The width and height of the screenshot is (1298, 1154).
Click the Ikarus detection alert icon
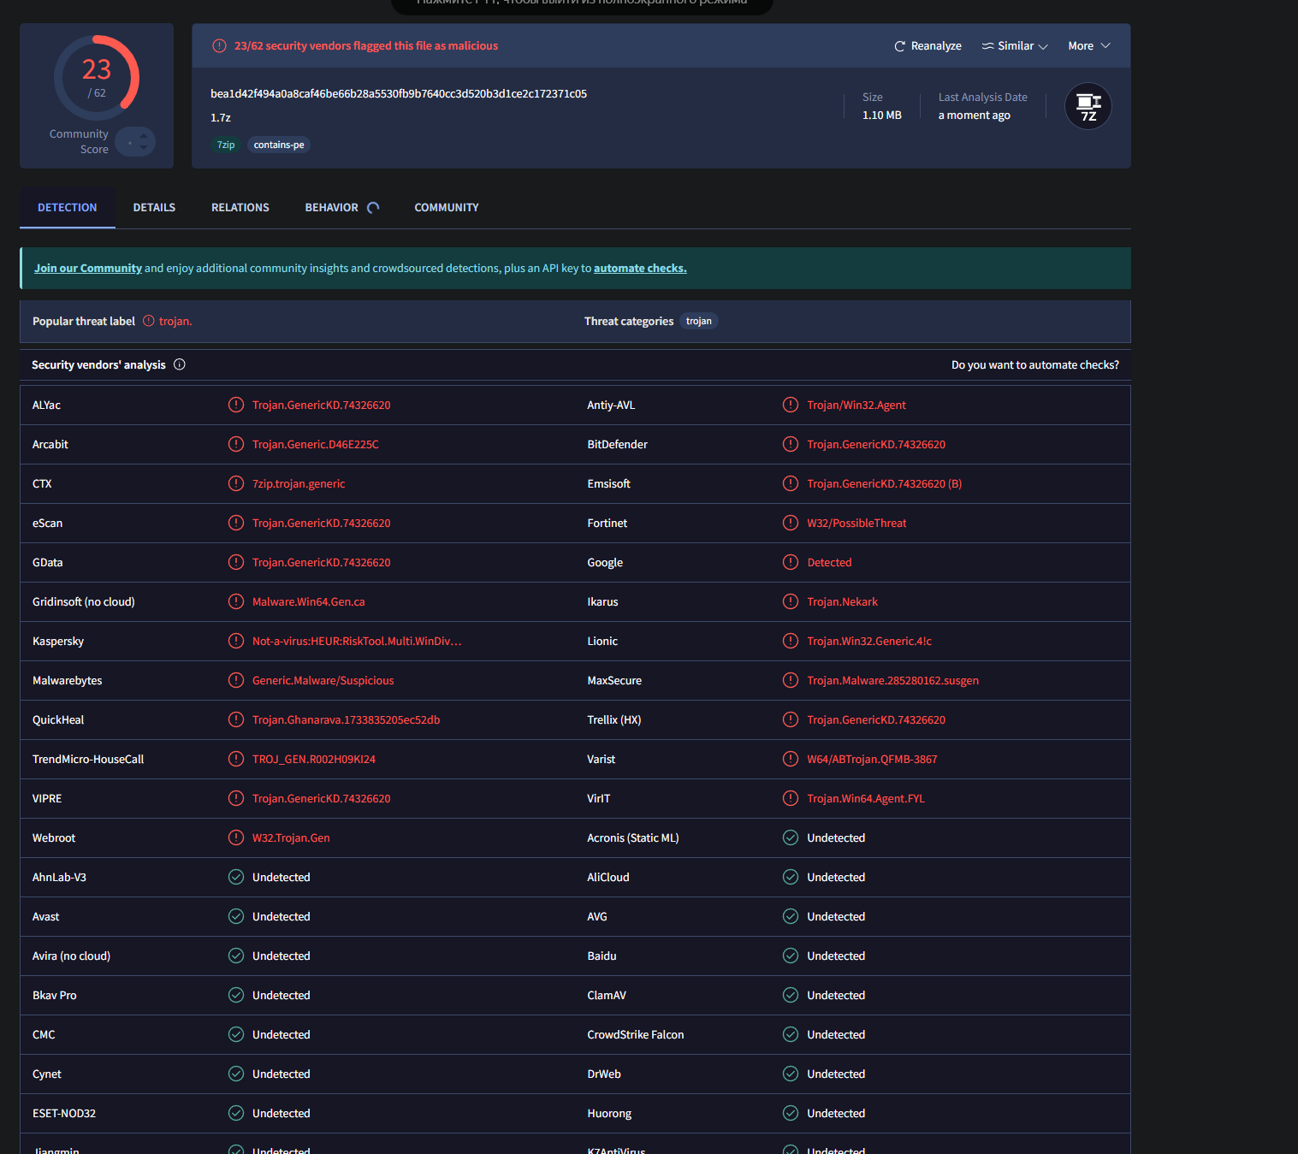tap(791, 601)
